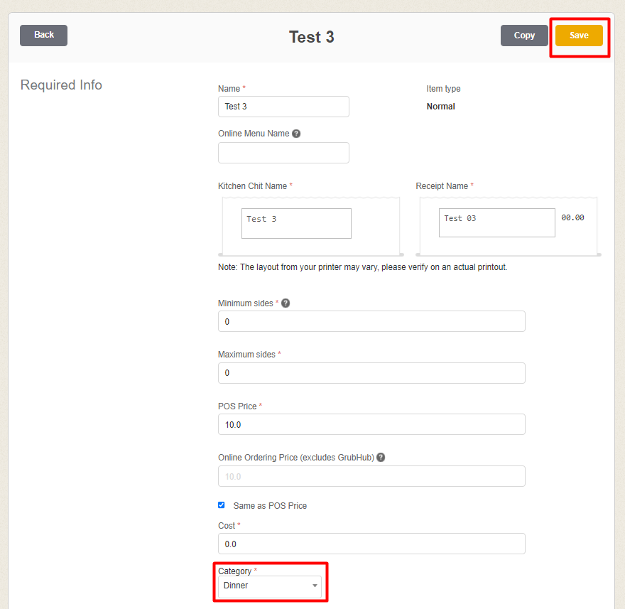This screenshot has width=625, height=609.
Task: Select the Maximum sides input field
Action: click(x=371, y=373)
